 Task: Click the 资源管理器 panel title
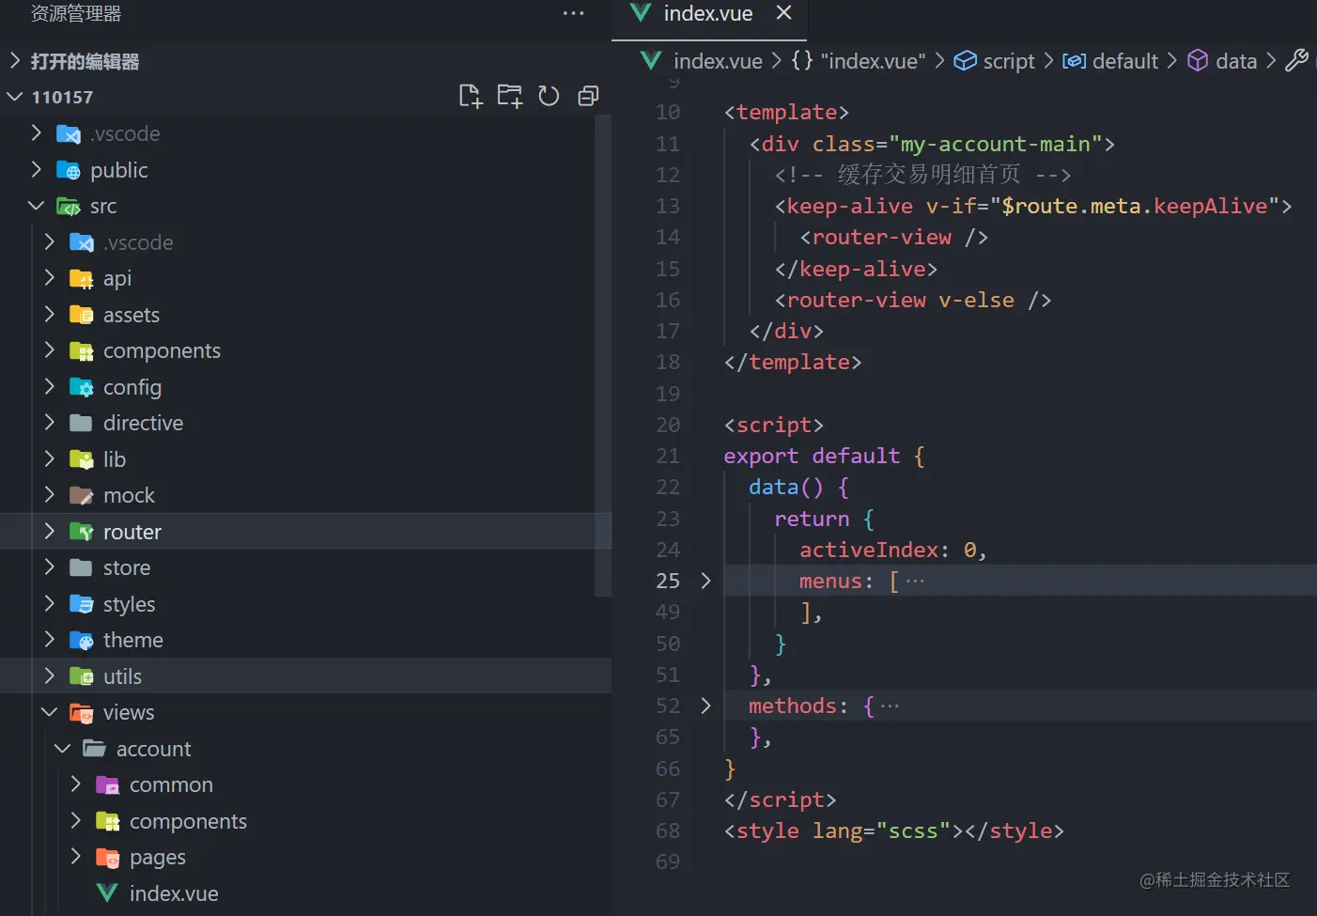point(76,13)
